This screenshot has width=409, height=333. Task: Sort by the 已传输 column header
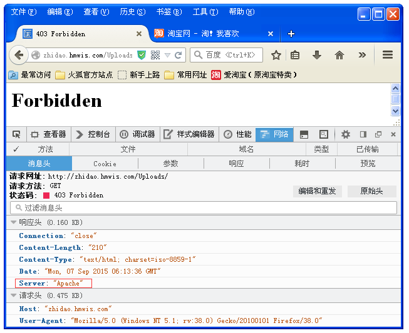pyautogui.click(x=367, y=149)
